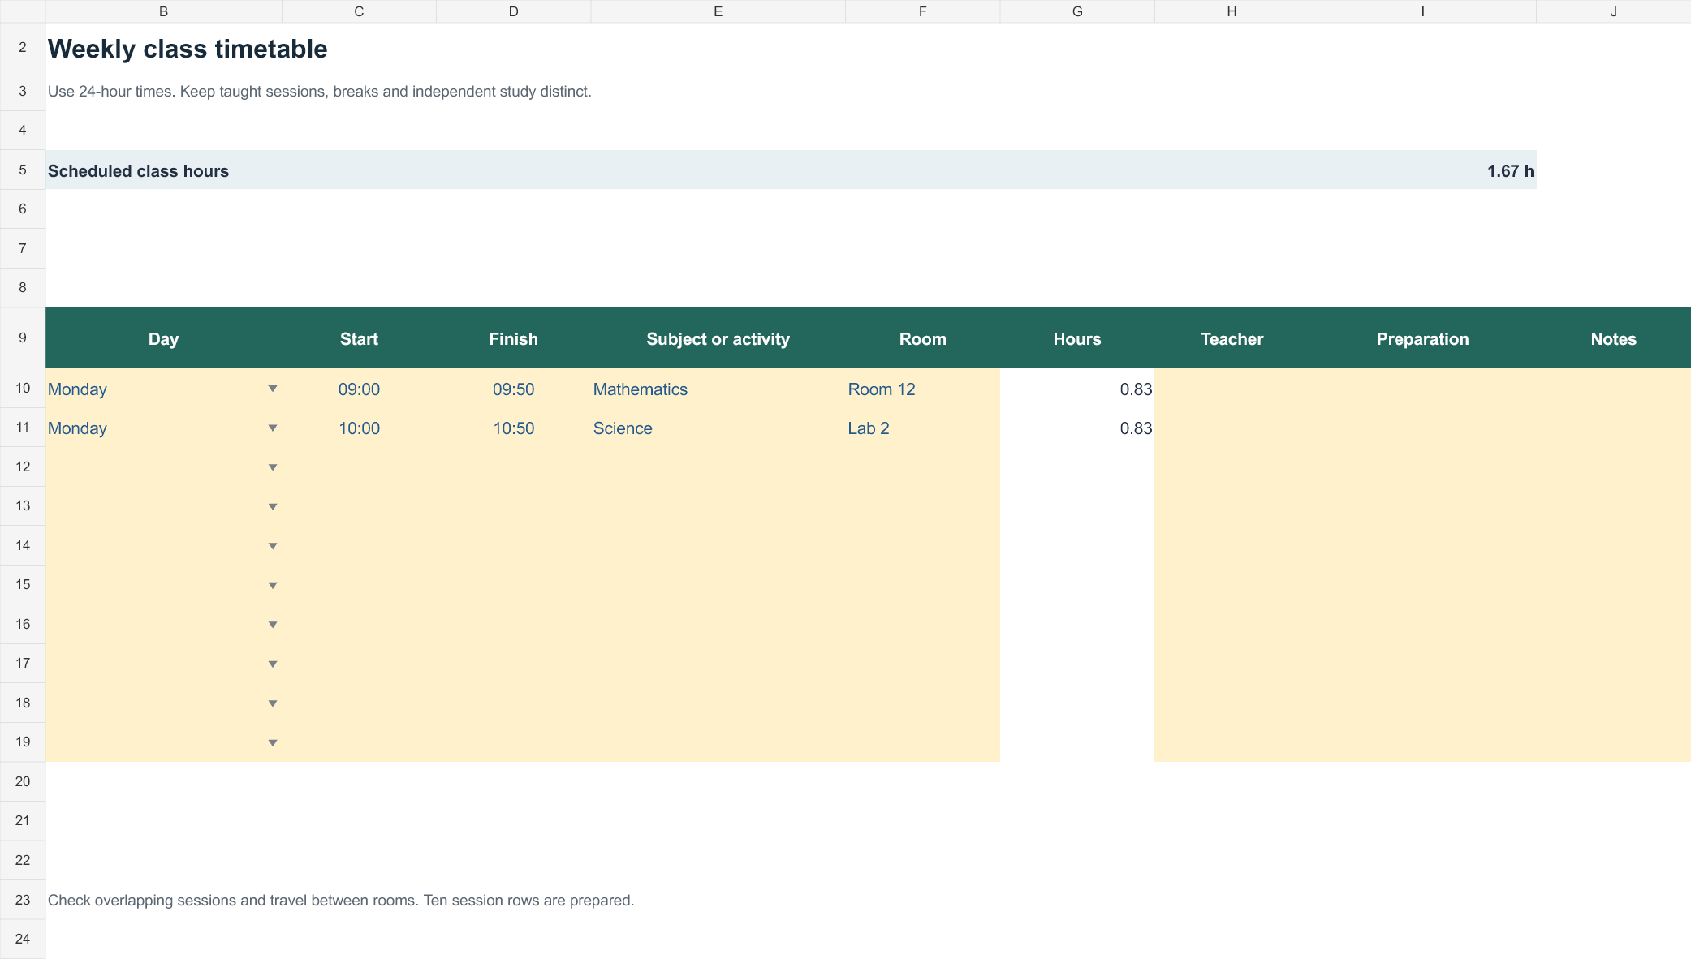Click the Room column heading
Viewport: 1691px width, 959px height.
click(922, 339)
